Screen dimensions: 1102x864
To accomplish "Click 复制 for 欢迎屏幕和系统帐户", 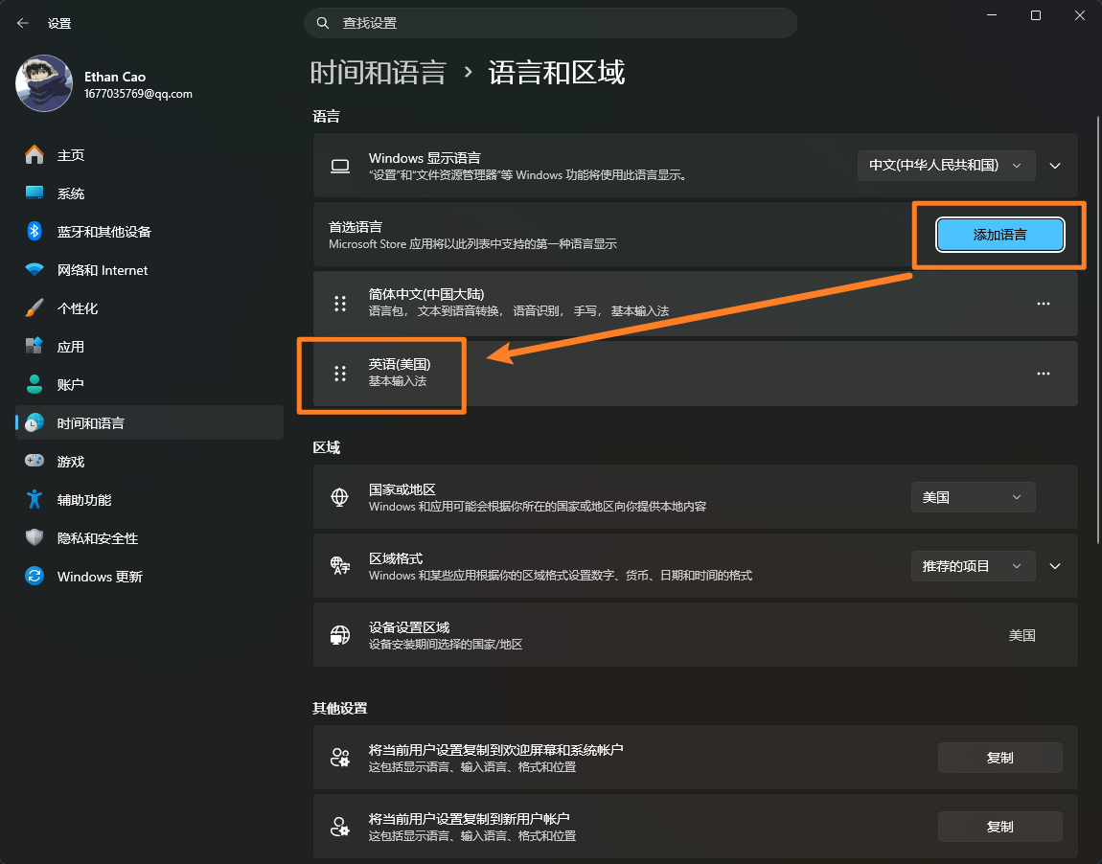I will click(x=1000, y=758).
